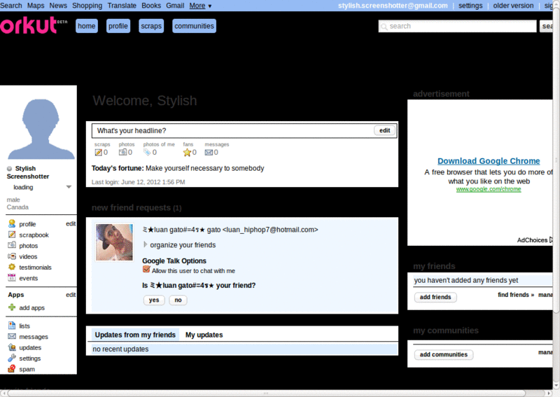Click the testimonials link in sidebar
The height and width of the screenshot is (397, 560).
[x=35, y=267]
